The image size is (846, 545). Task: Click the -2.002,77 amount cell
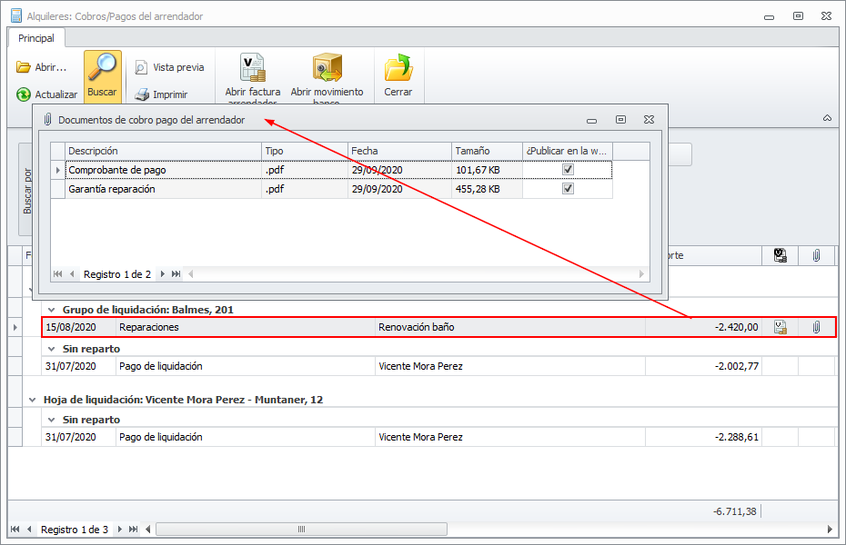point(703,366)
